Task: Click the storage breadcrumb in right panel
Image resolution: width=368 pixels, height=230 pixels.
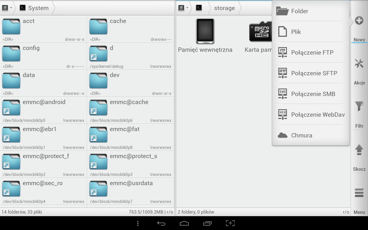Action: point(224,8)
